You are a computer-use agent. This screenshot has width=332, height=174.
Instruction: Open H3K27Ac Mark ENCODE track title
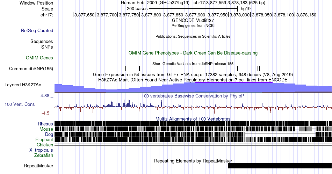pyautogui.click(x=193, y=80)
